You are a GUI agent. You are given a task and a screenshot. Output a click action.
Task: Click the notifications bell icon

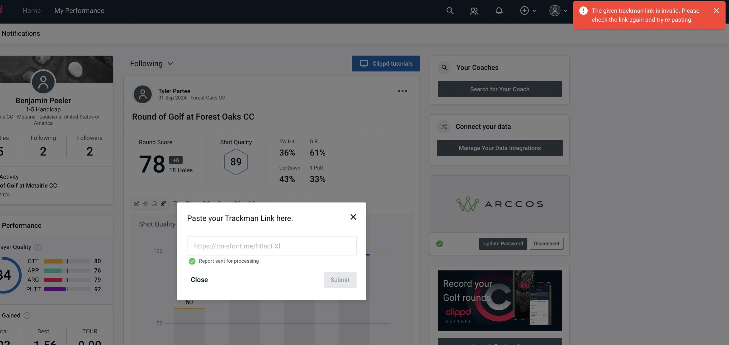pos(499,10)
